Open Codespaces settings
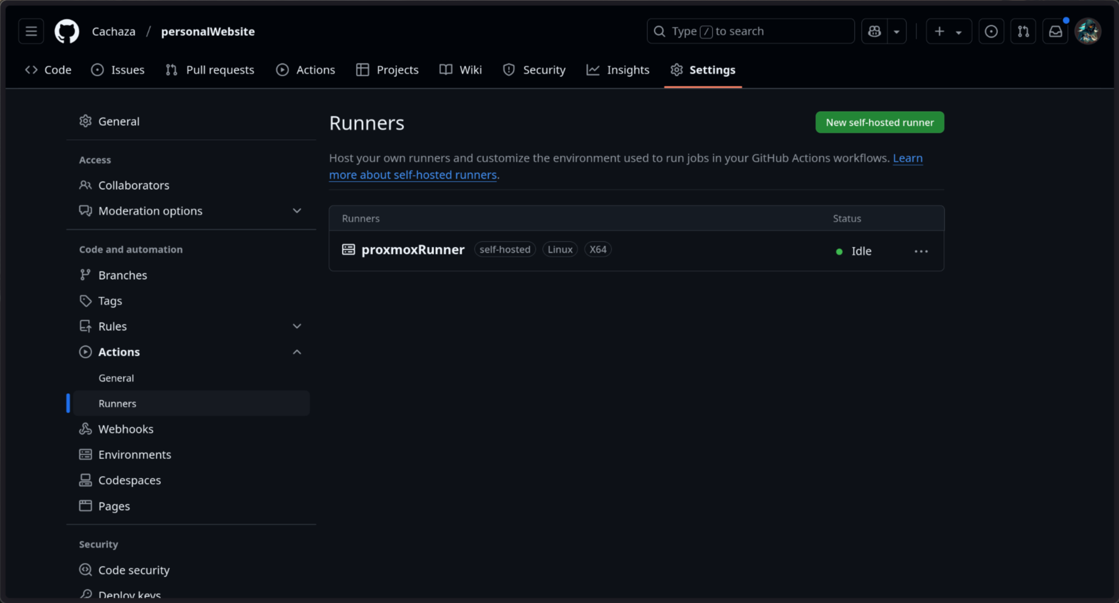This screenshot has width=1119, height=603. coord(191,480)
